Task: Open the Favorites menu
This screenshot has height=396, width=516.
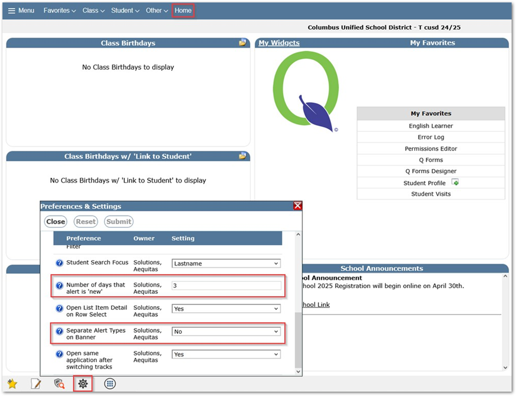Action: 60,11
